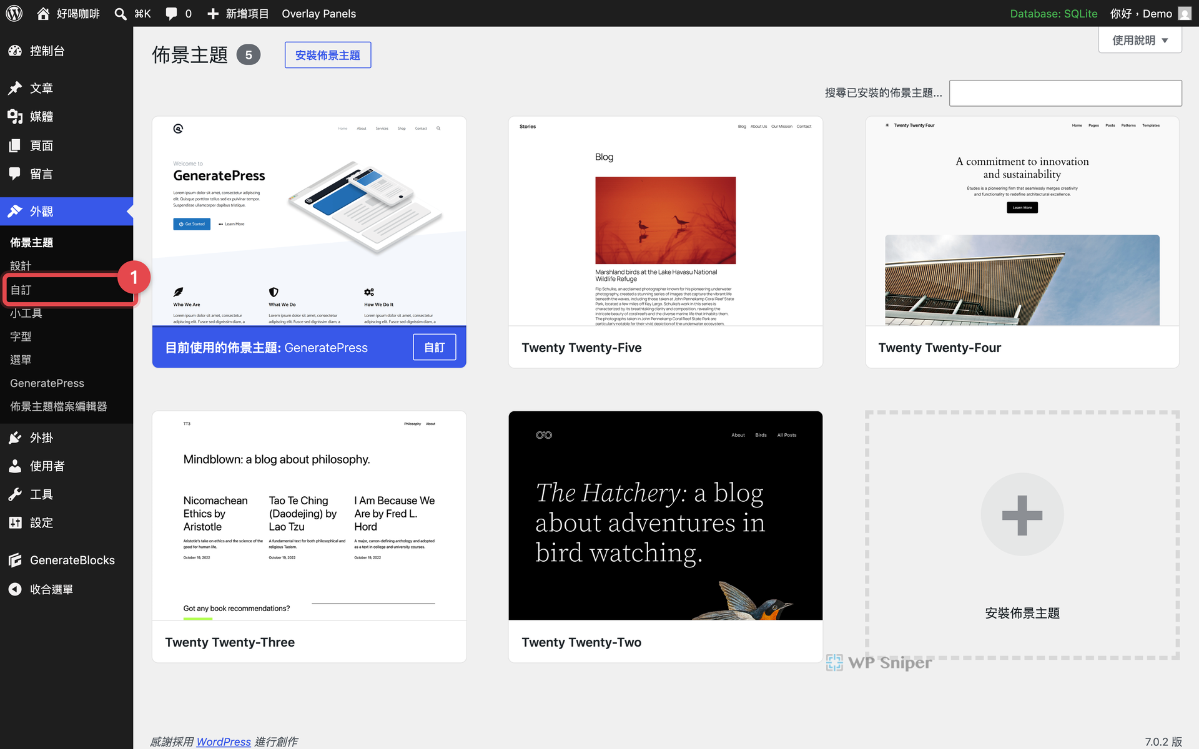
Task: Open 佈景主題 submenu item
Action: click(x=31, y=243)
